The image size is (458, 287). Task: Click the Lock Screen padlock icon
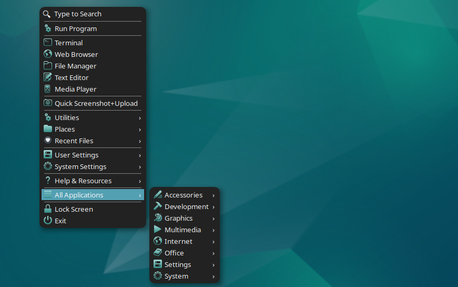(x=48, y=209)
